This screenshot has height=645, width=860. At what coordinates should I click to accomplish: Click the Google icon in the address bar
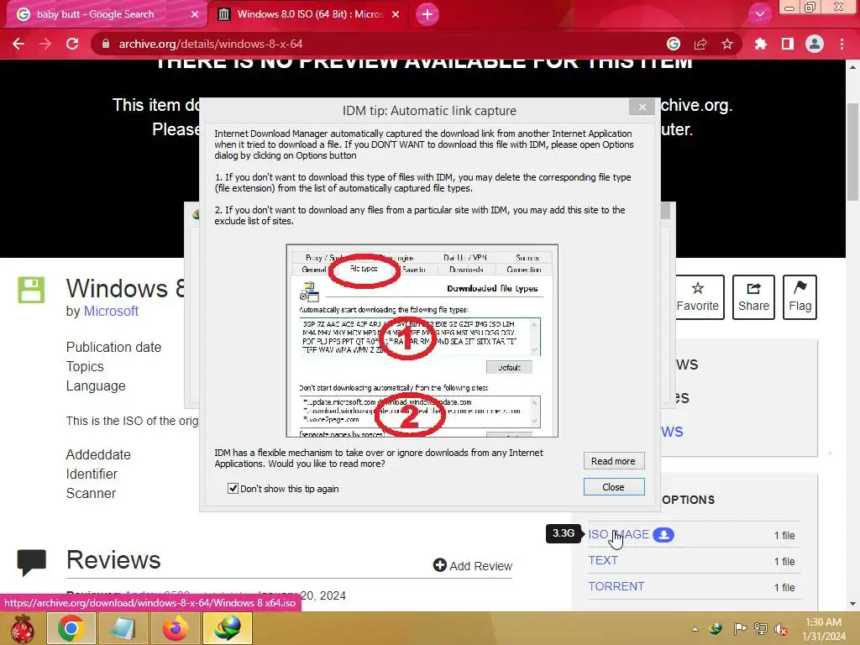[x=674, y=44]
